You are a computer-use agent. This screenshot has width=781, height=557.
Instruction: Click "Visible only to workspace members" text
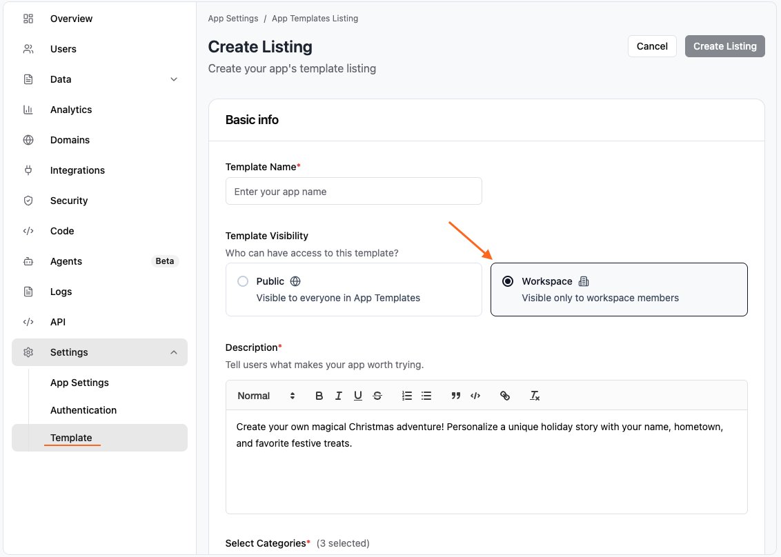pyautogui.click(x=600, y=298)
